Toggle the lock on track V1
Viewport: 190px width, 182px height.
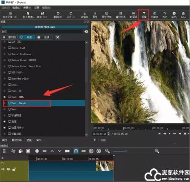click(14, 169)
